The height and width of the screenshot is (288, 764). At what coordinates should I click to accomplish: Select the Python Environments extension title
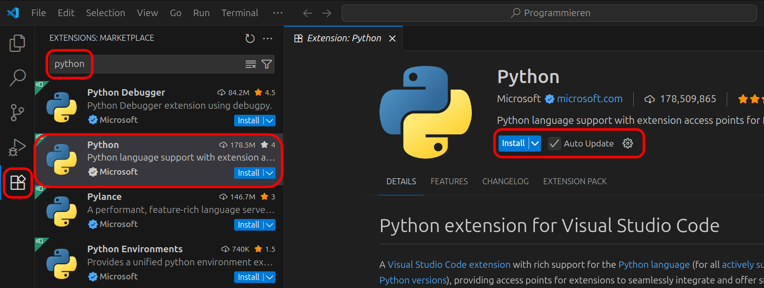tap(135, 249)
